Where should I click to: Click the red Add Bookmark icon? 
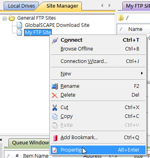55,138
